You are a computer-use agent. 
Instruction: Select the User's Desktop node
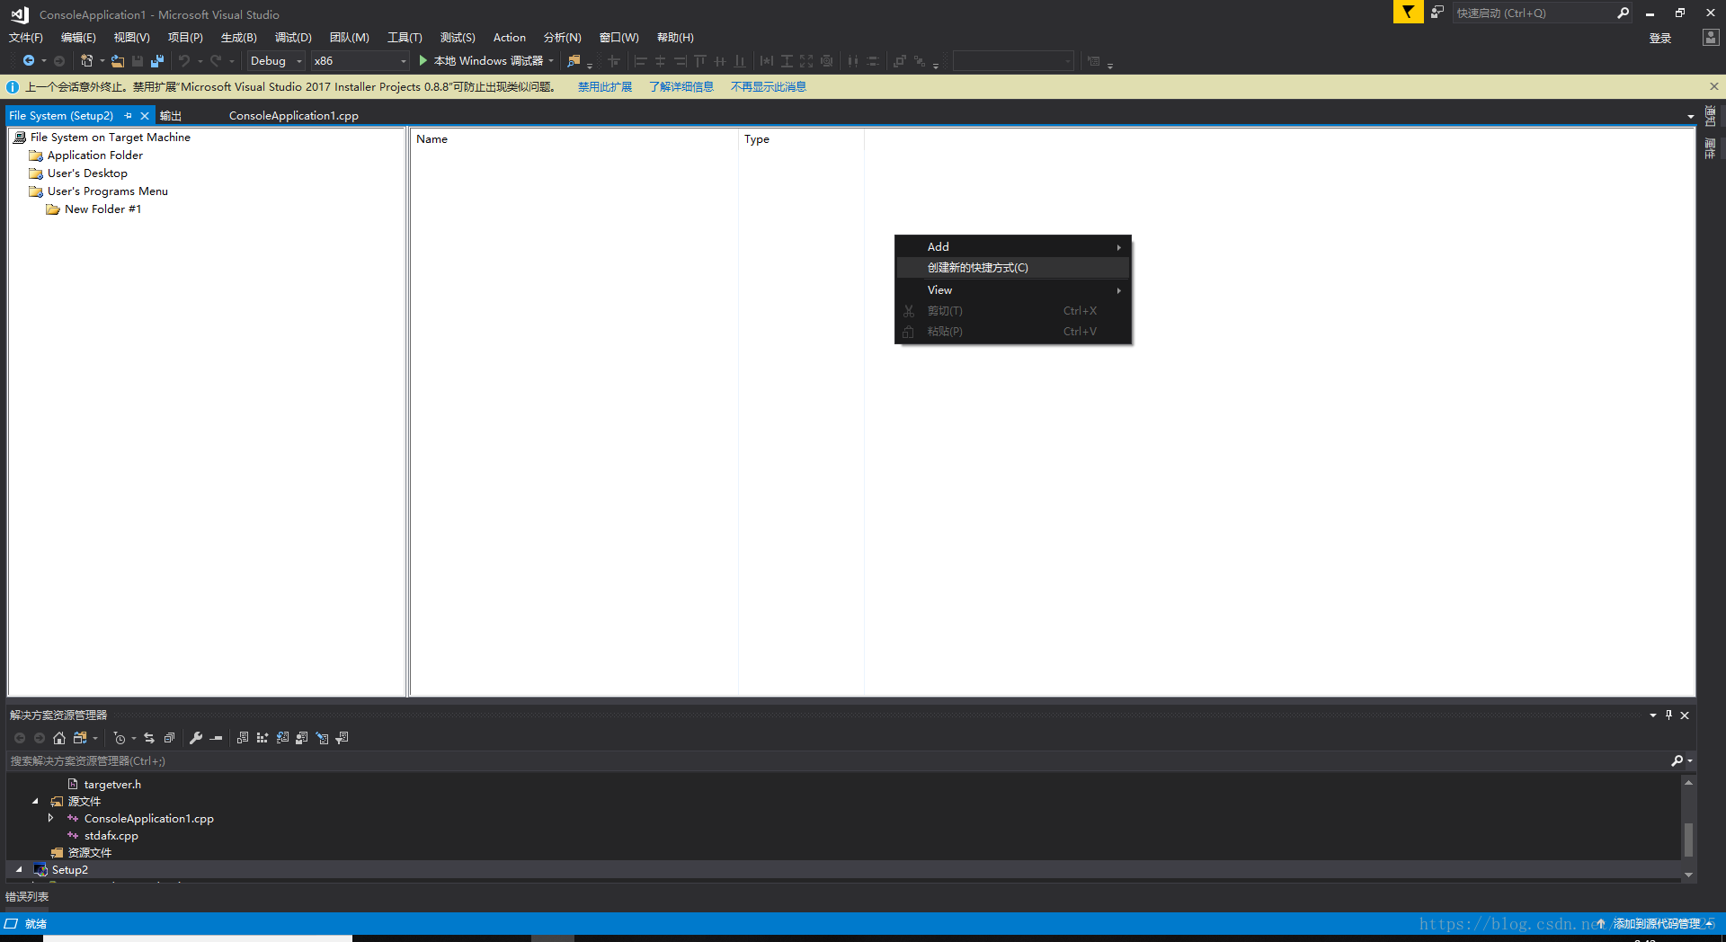87,173
